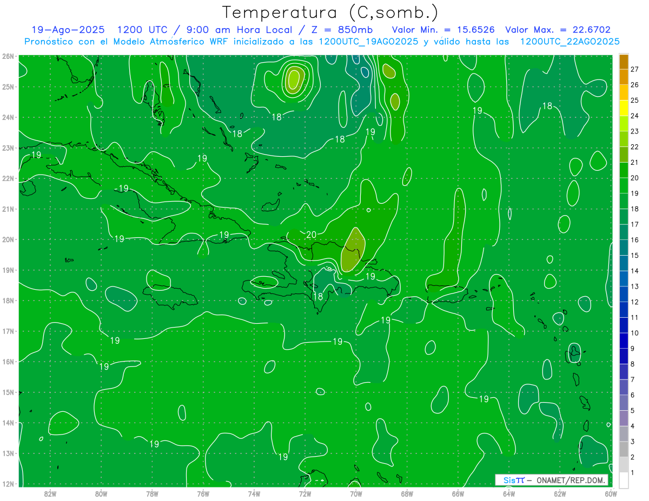The width and height of the screenshot is (649, 501).
Task: Click the '13N' latitude axis label
Action: [x=8, y=453]
